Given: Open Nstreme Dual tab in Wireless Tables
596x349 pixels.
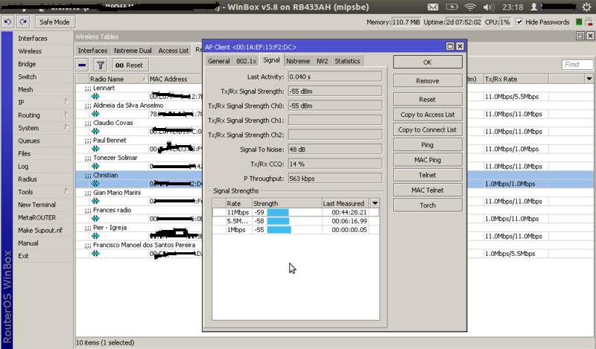Looking at the screenshot, I should [x=133, y=51].
